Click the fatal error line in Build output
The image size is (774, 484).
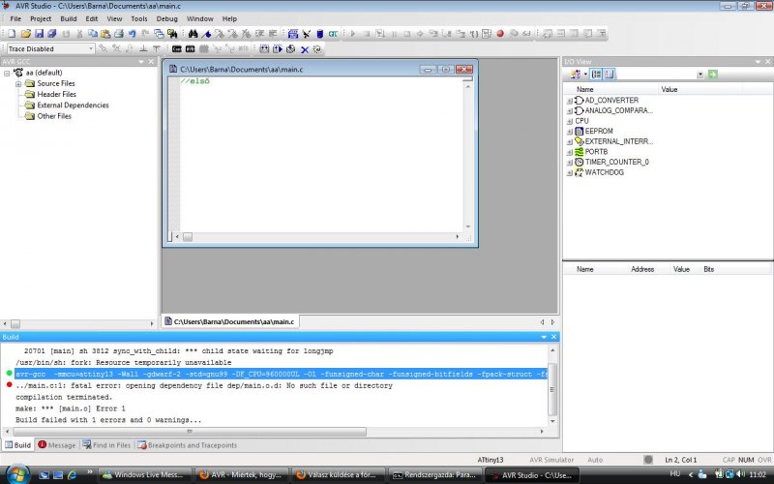[204, 385]
